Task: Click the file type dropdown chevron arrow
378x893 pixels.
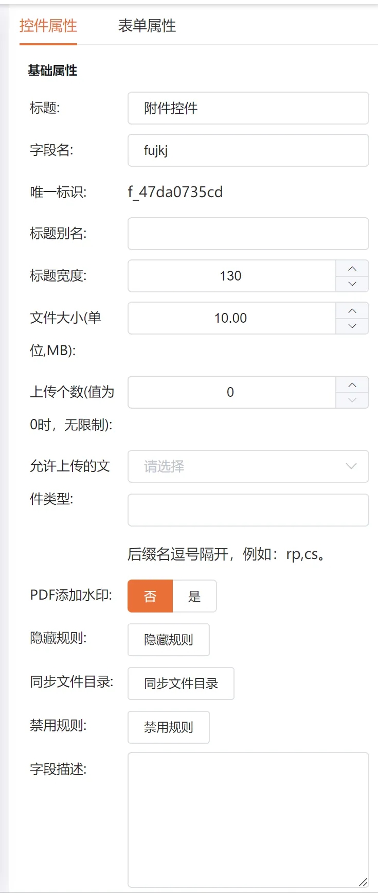Action: [x=351, y=466]
